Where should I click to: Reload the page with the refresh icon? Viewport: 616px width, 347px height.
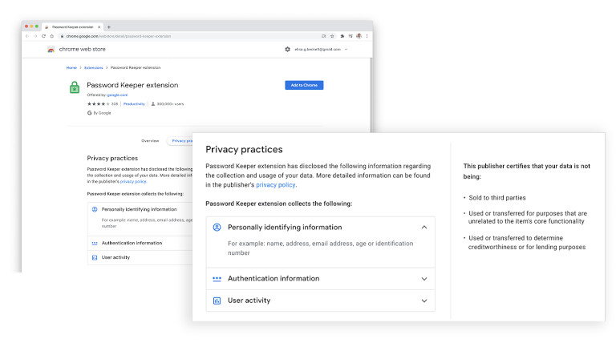coord(43,36)
